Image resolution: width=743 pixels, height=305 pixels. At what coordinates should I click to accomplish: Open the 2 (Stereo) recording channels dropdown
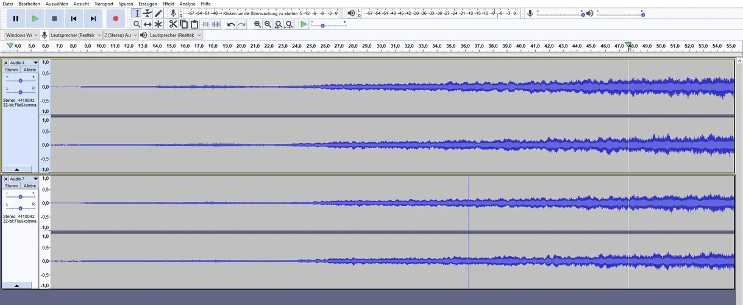(x=120, y=35)
